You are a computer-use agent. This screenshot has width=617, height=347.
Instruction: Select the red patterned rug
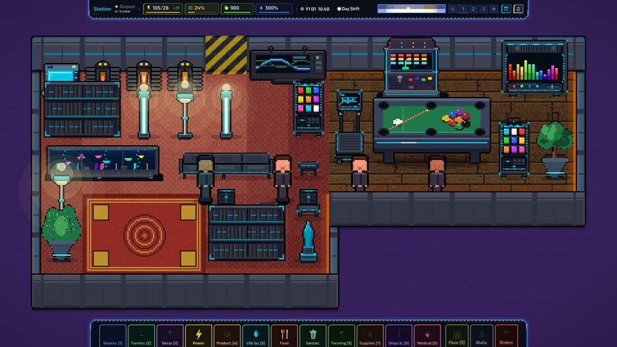(x=144, y=235)
